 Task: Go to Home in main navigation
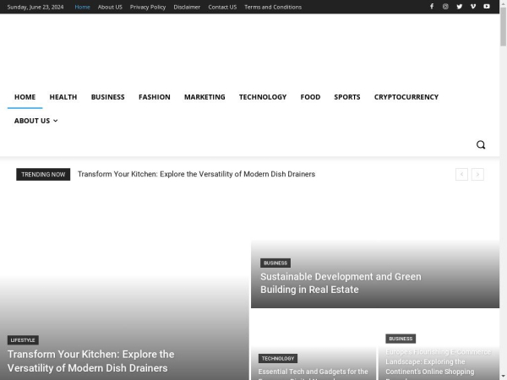pyautogui.click(x=25, y=97)
